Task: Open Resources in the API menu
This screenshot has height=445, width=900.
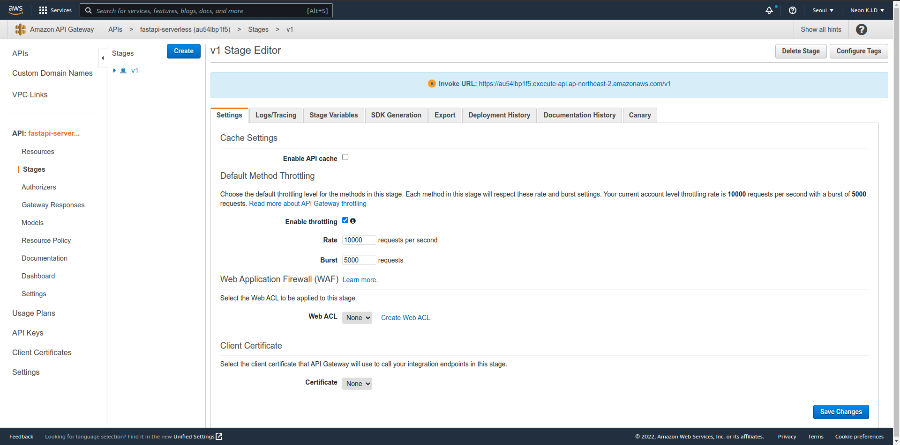Action: (38, 152)
